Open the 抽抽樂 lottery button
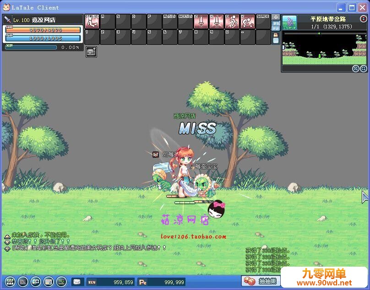 261,281
